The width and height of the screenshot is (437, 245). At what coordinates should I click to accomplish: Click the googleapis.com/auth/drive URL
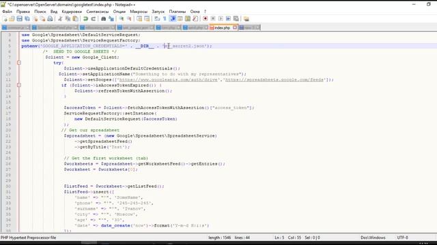[x=169, y=80]
